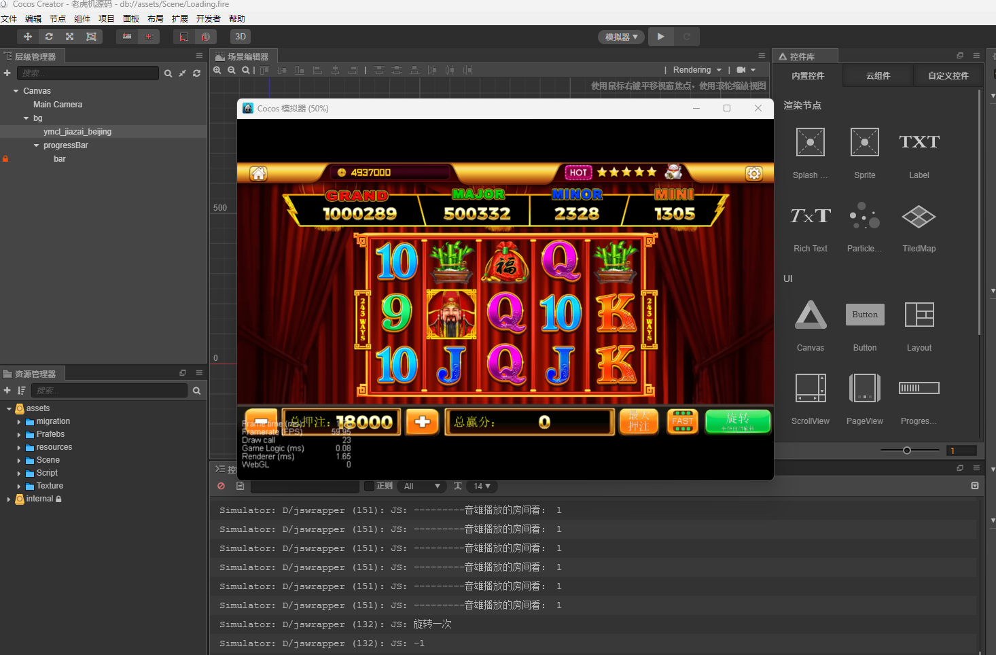Collapse the progressBar node
The width and height of the screenshot is (996, 655).
click(x=37, y=145)
